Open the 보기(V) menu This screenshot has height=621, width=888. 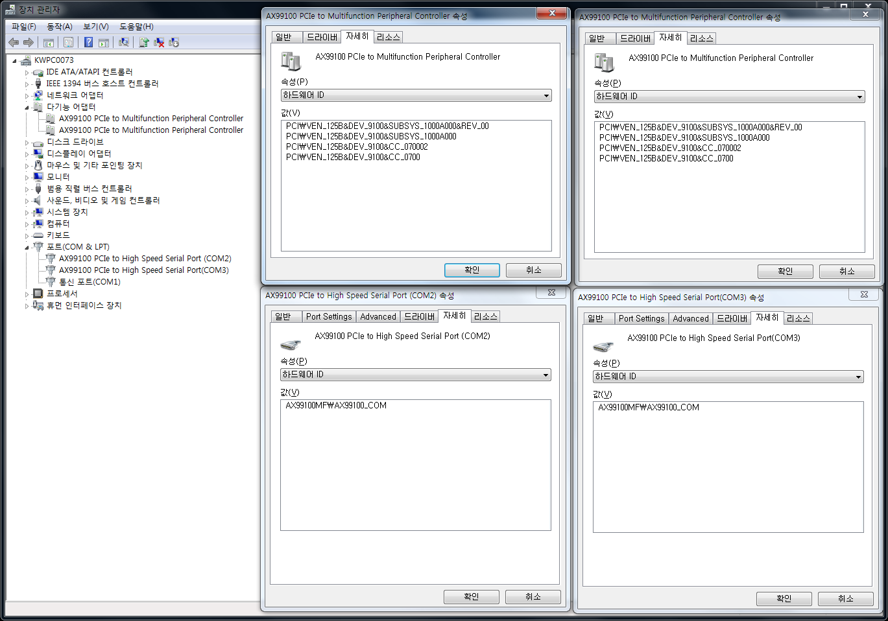tap(96, 27)
